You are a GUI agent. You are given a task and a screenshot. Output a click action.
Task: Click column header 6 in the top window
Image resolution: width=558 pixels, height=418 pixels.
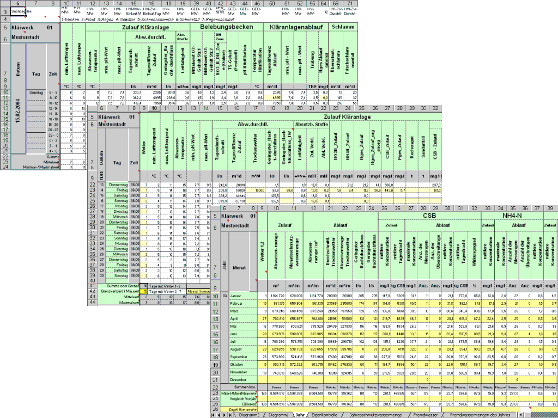pyautogui.click(x=17, y=3)
